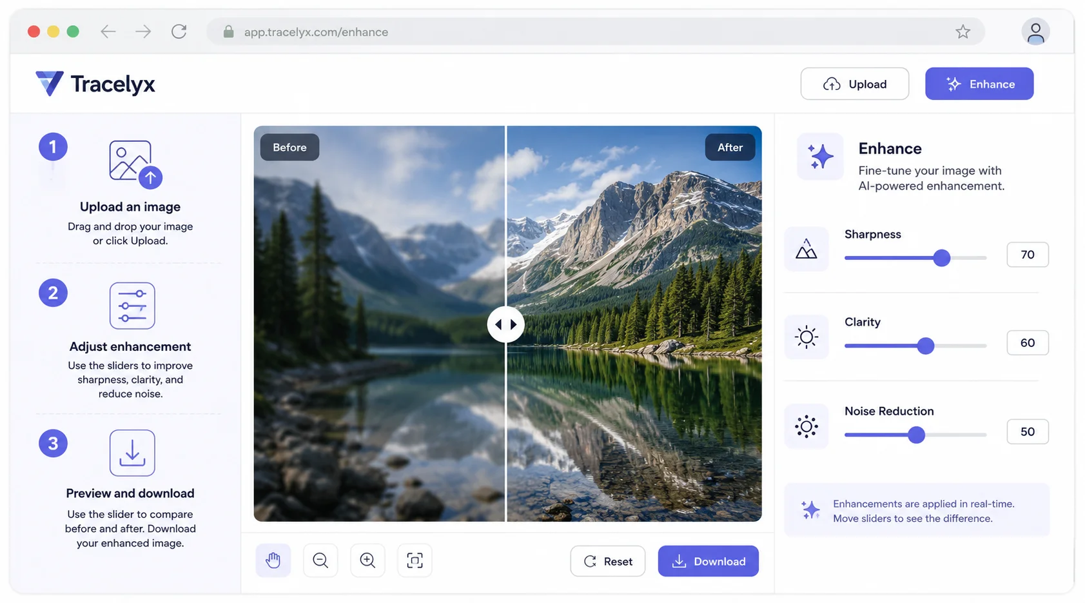Reset the enhancement settings
This screenshot has height=603, width=1085.
[608, 561]
